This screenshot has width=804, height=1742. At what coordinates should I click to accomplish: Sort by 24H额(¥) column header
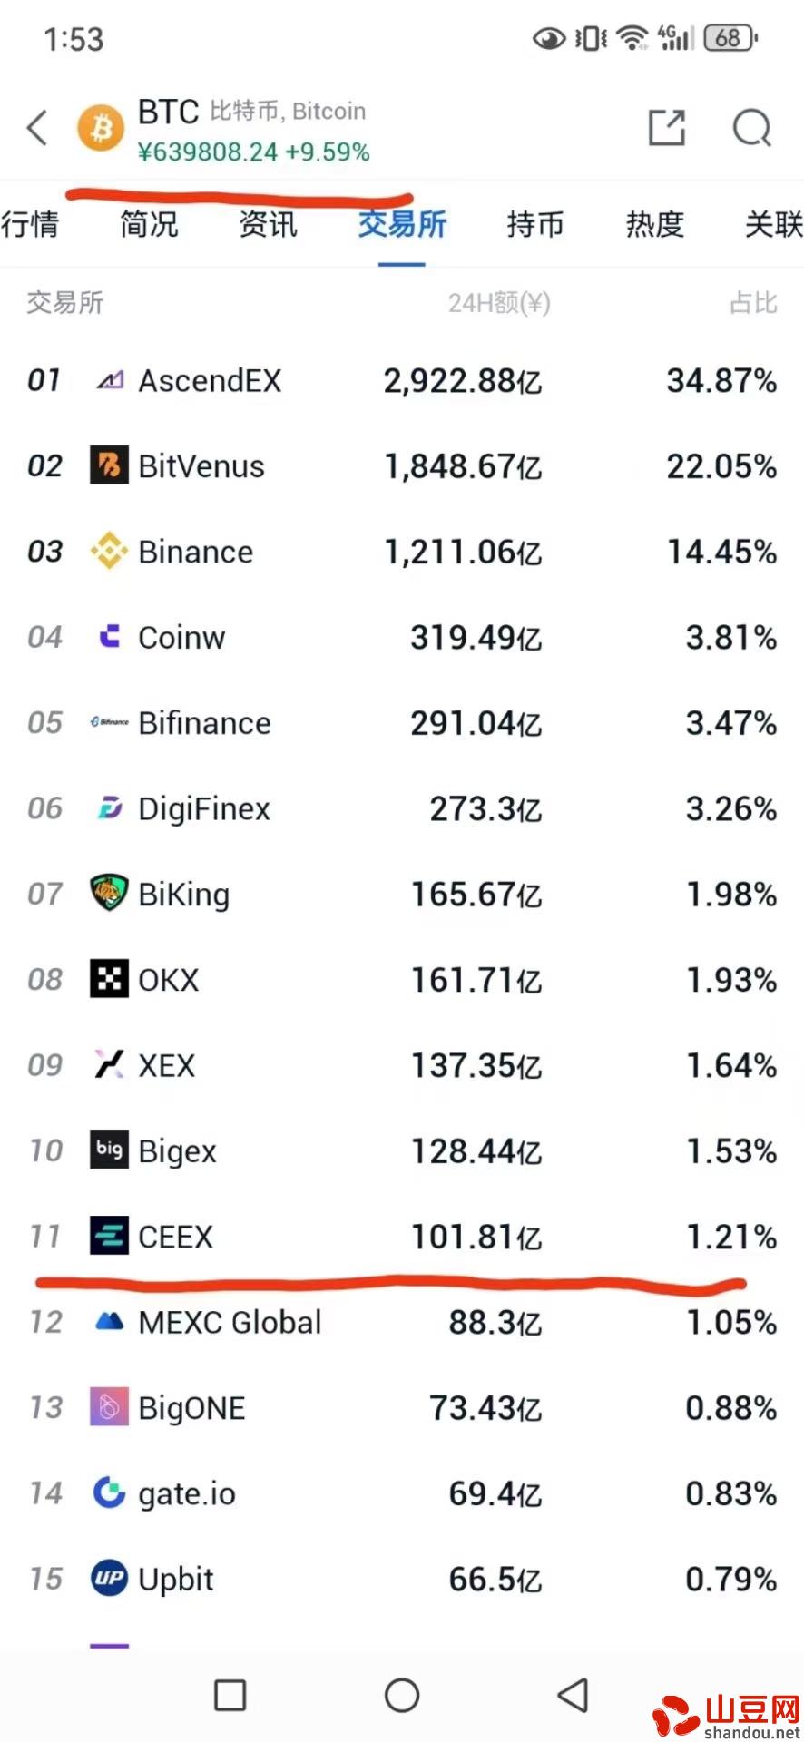[x=499, y=303]
